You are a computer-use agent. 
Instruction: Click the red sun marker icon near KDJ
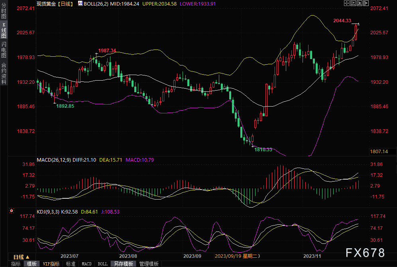point(12,211)
